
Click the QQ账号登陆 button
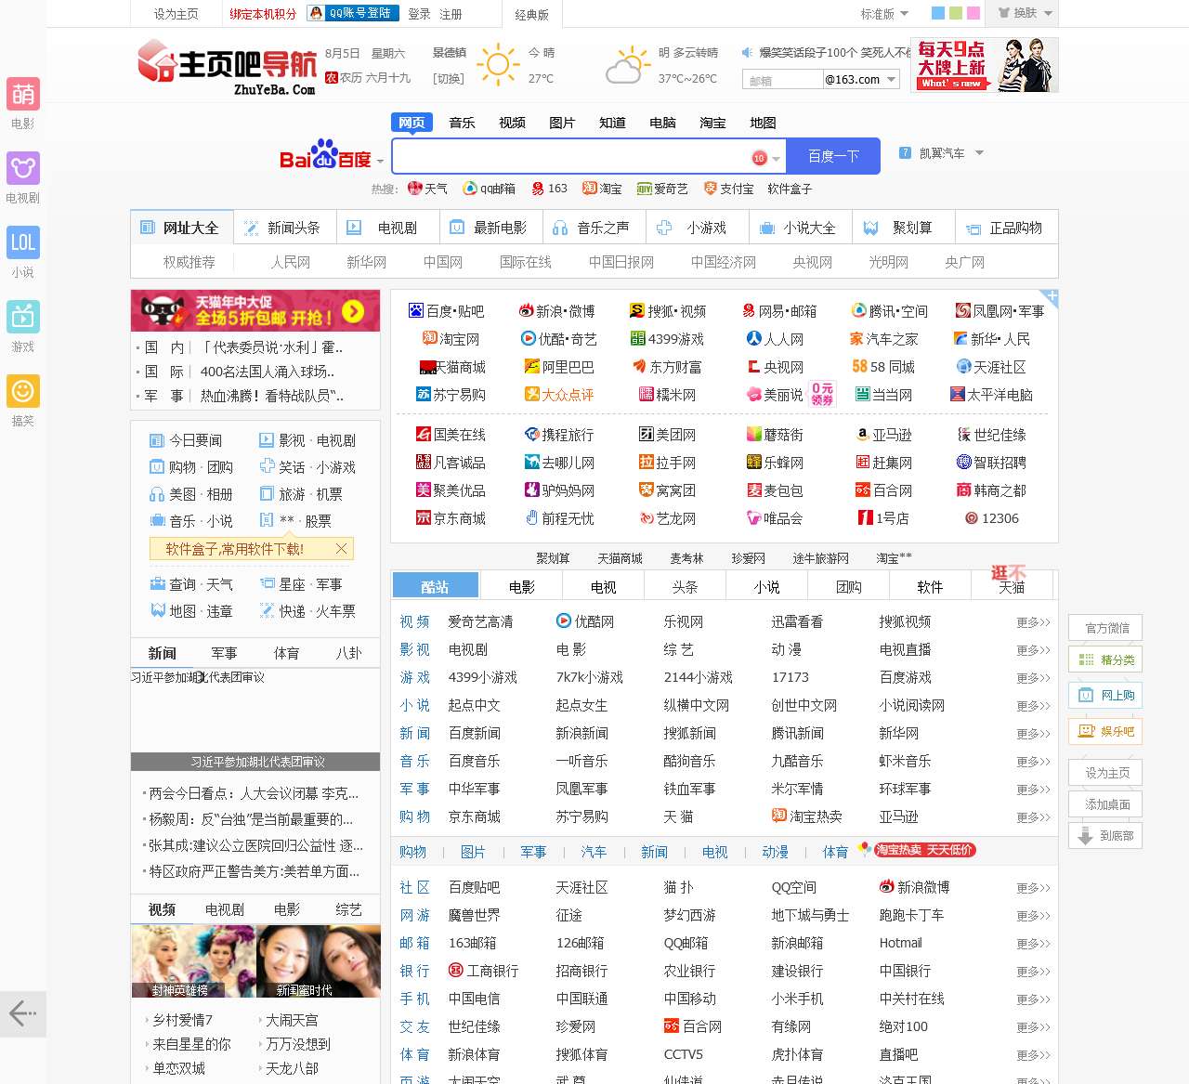pyautogui.click(x=352, y=13)
